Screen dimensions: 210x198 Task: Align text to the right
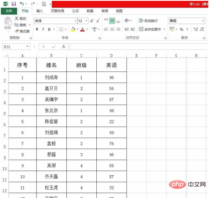[118, 29]
